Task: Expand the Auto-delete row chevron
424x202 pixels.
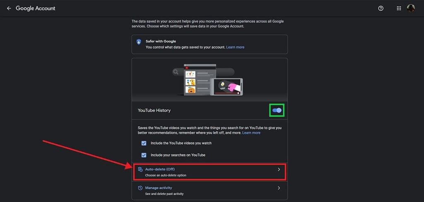Action: [x=279, y=170]
